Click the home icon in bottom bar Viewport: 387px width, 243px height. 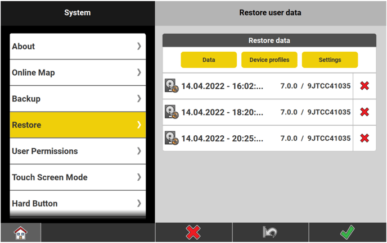pyautogui.click(x=20, y=233)
